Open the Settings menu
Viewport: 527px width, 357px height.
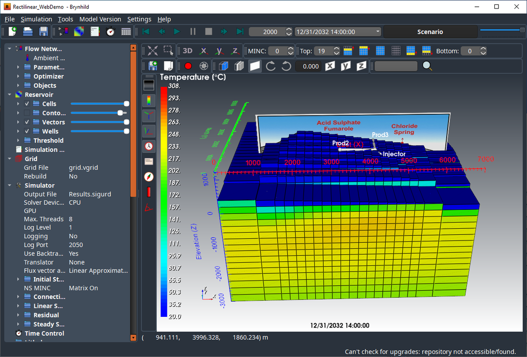tap(139, 19)
